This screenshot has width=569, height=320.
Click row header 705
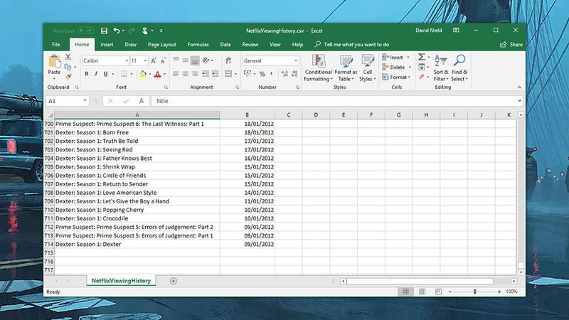pyautogui.click(x=48, y=167)
